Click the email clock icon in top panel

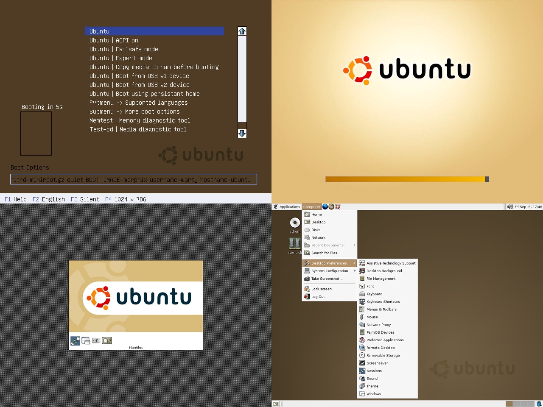tap(331, 207)
